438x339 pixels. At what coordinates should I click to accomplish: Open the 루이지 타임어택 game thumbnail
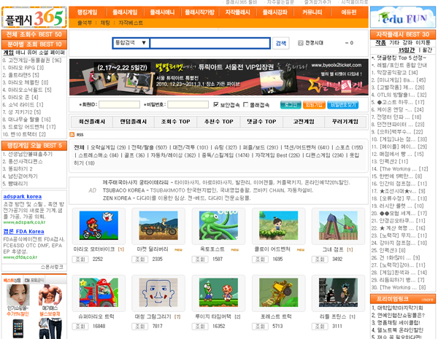[x=218, y=292]
